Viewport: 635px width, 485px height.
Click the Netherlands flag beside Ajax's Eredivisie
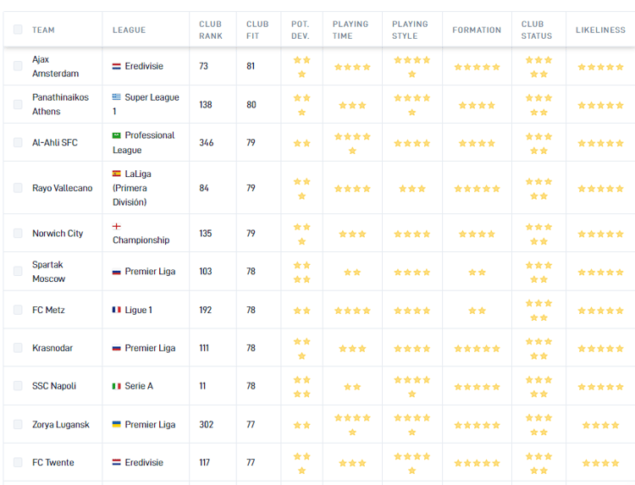coord(117,66)
